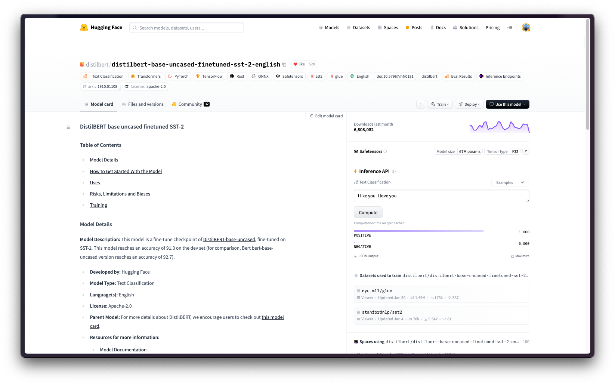Viewport: 615px width, 385px height.
Task: Expand the navigation more menu icon
Action: tap(510, 28)
